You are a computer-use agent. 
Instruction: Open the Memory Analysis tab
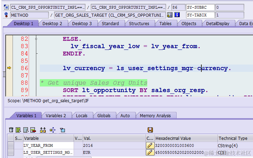point(155,115)
